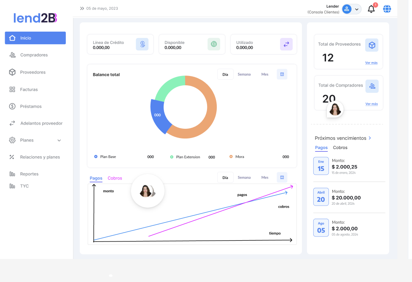Click Ver más under Total de Proveedores
Image resolution: width=412 pixels, height=282 pixels.
pyautogui.click(x=371, y=63)
